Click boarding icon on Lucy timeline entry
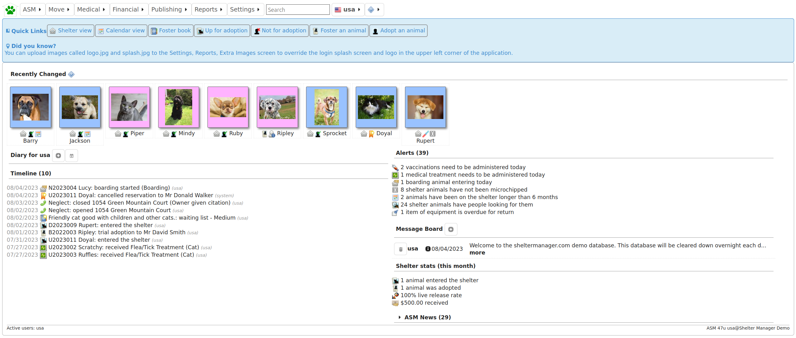The height and width of the screenshot is (338, 796). pyautogui.click(x=43, y=188)
